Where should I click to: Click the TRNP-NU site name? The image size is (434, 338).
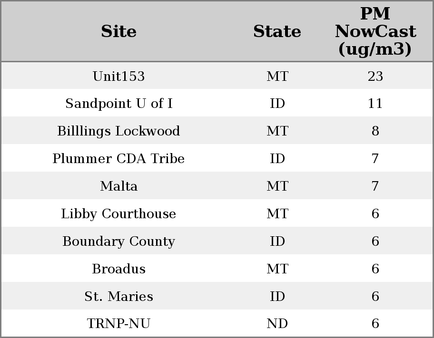[x=118, y=324]
